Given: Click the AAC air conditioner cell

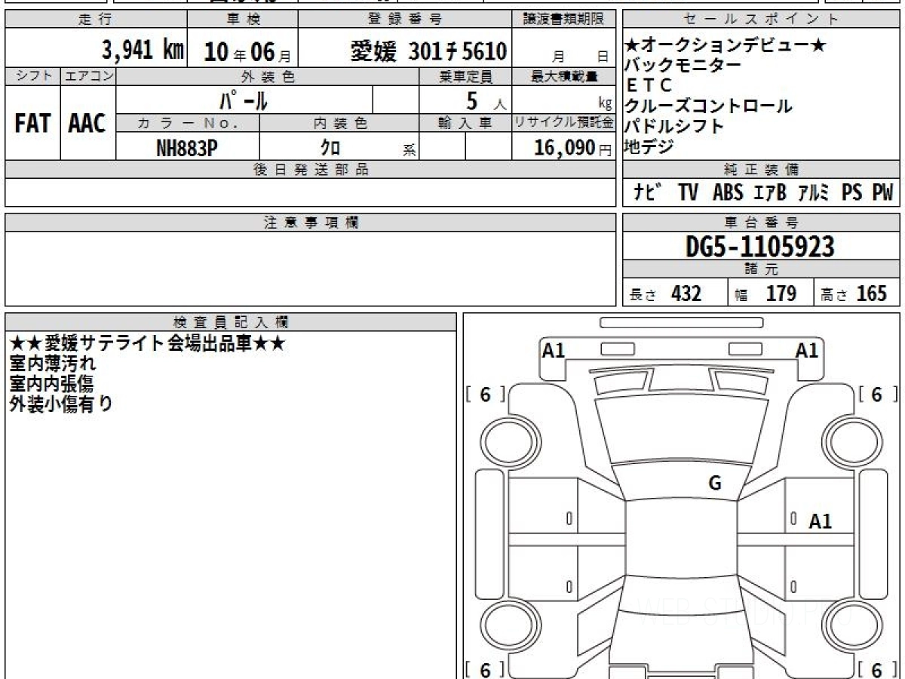Looking at the screenshot, I should click(x=87, y=124).
